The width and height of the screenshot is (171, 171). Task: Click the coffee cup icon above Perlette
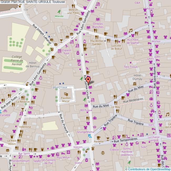(x=98, y=137)
